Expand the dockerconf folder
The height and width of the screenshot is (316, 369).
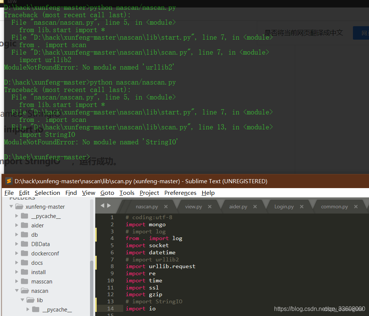coord(17,253)
